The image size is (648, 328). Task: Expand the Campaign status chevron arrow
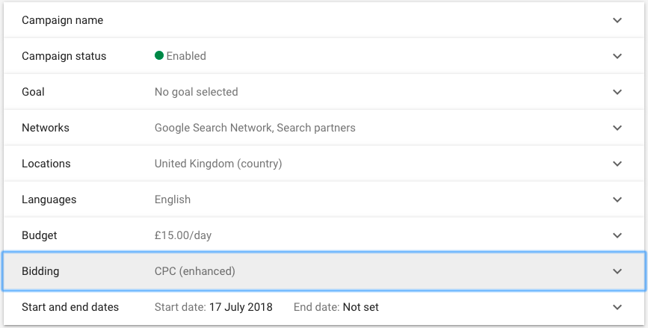point(617,56)
